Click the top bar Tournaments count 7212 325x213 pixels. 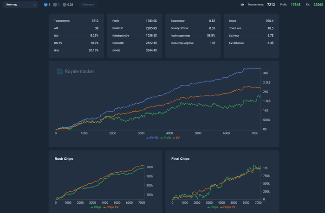tap(271, 5)
